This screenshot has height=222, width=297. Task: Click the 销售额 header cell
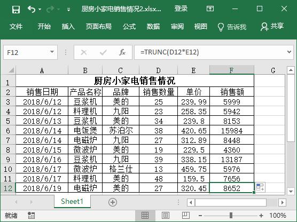click(232, 92)
